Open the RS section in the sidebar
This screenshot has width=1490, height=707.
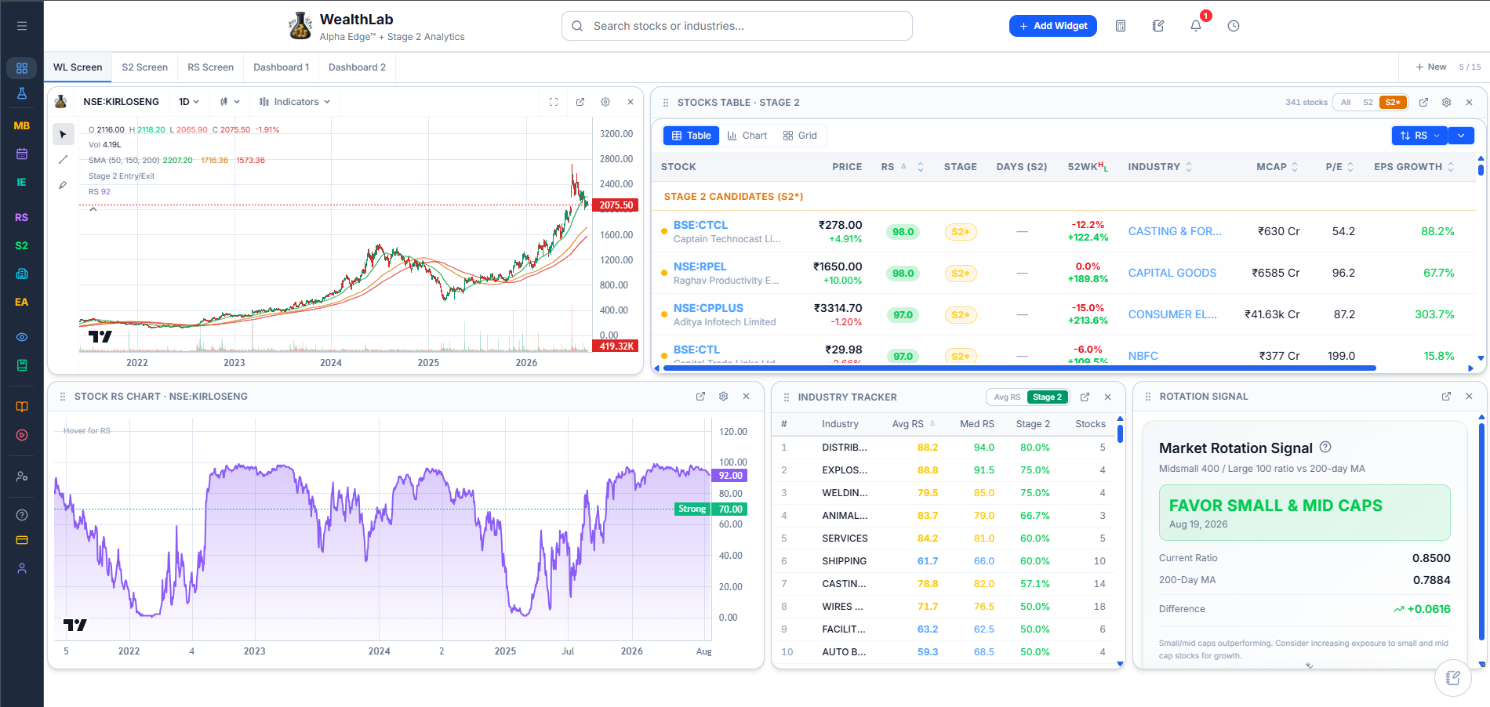point(22,217)
